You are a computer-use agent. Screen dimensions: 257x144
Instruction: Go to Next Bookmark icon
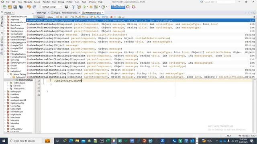tap(95, 17)
